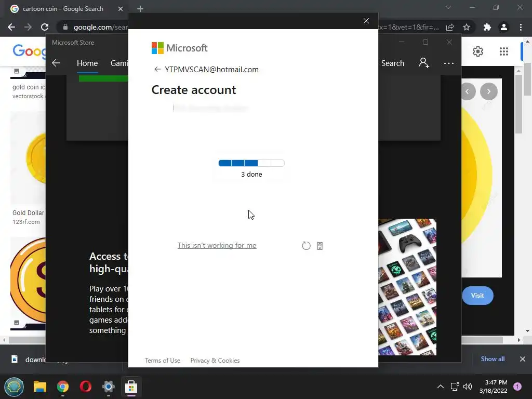Click the share page icon in address bar
Image resolution: width=532 pixels, height=399 pixels.
(x=450, y=27)
